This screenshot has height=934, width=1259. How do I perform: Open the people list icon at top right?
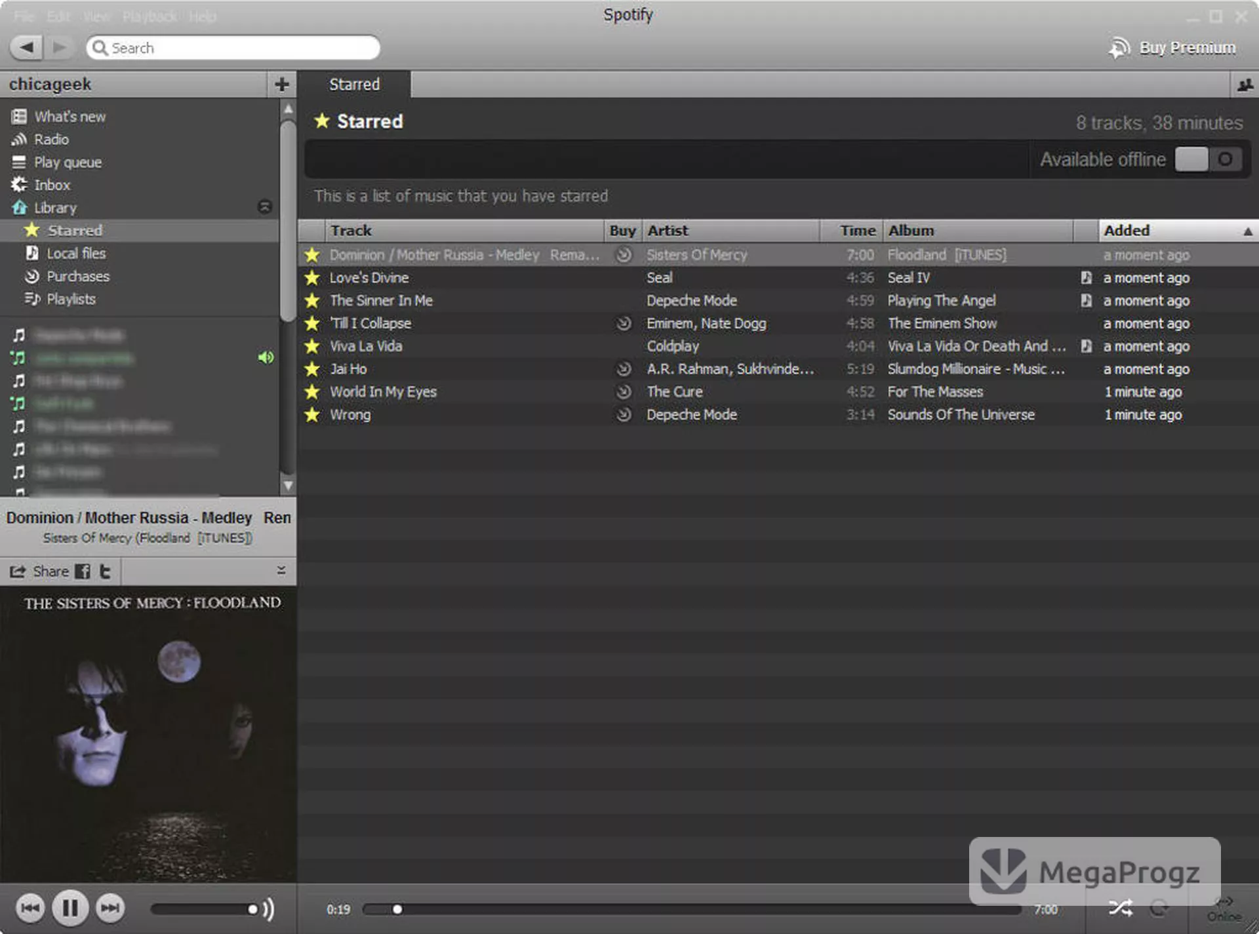(x=1244, y=85)
